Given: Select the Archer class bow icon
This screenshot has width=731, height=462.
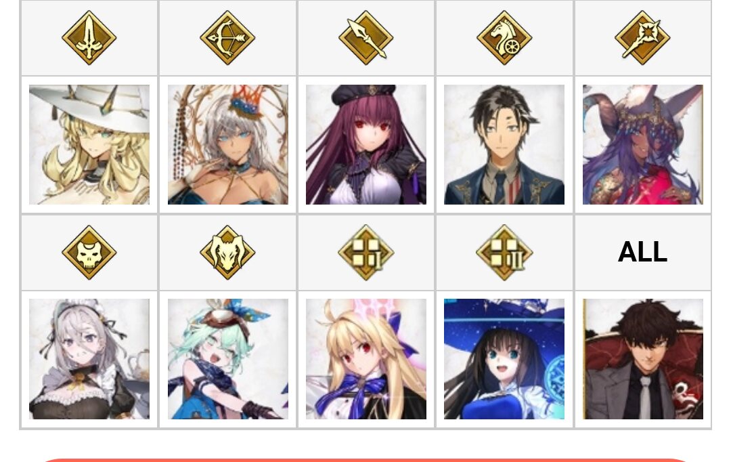Looking at the screenshot, I should point(227,38).
